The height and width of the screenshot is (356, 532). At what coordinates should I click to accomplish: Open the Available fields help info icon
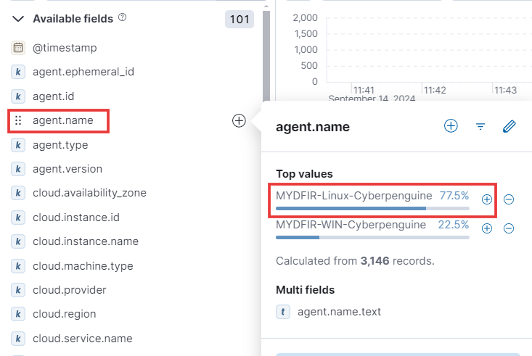[x=123, y=17]
